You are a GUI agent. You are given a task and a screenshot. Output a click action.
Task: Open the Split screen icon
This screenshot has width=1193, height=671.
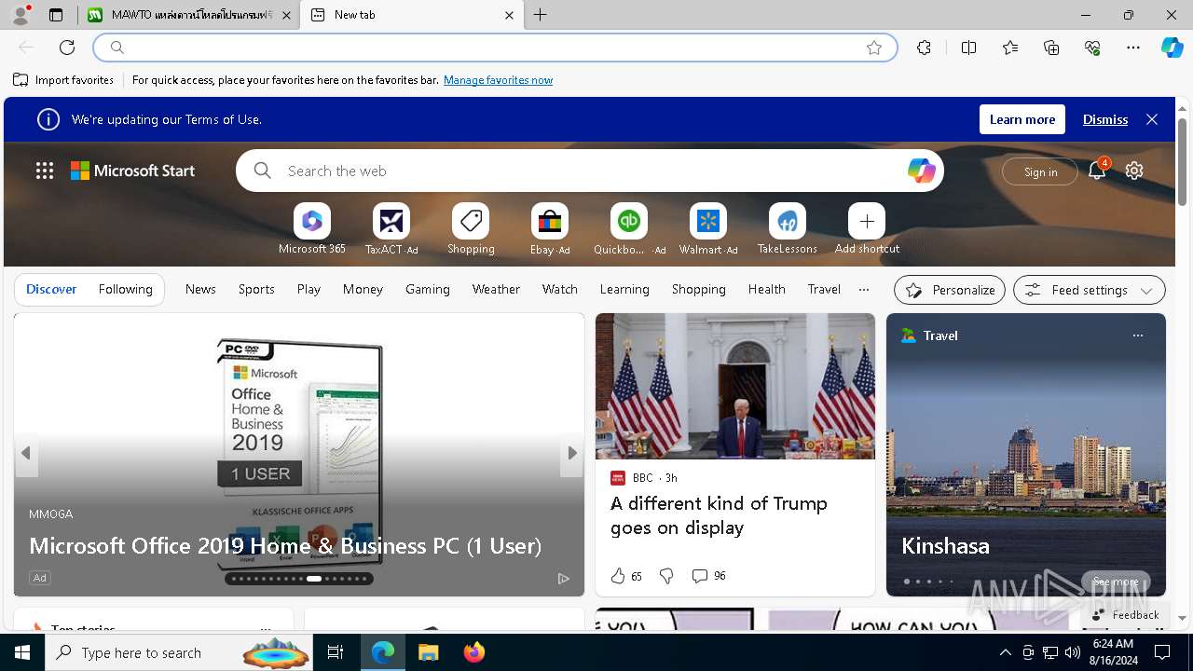click(968, 48)
